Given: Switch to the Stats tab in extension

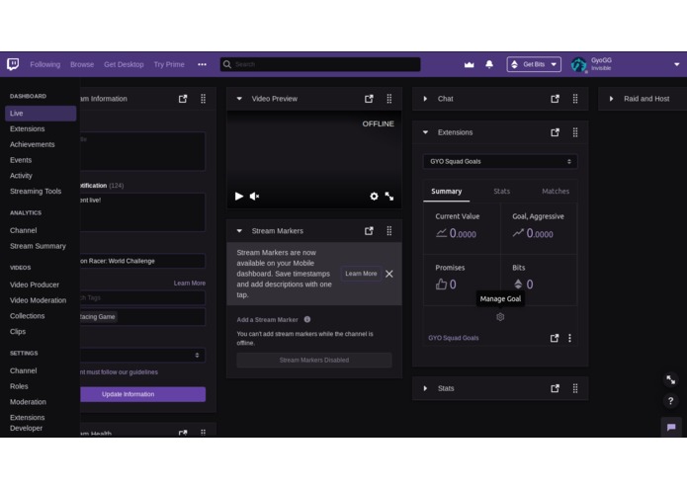Looking at the screenshot, I should [x=502, y=192].
